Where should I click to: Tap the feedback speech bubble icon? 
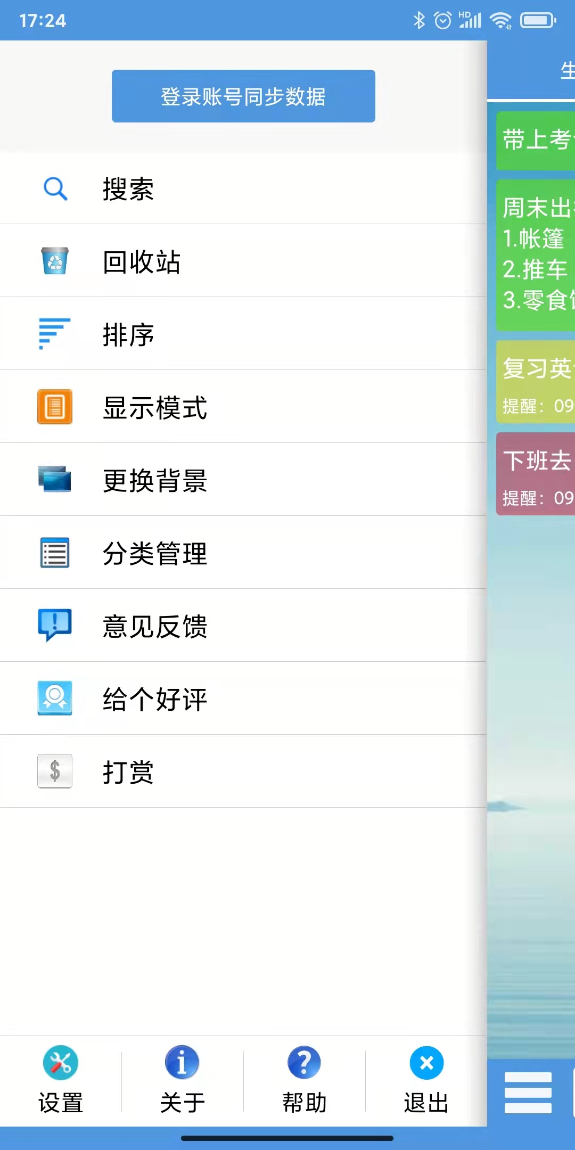[55, 625]
